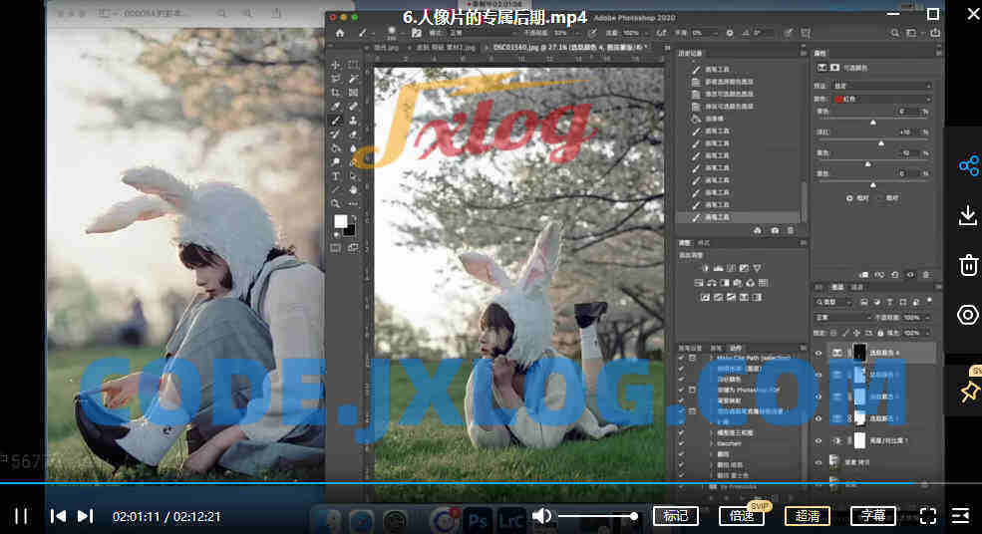Open the 颜色 color dropdown in properties

[x=884, y=99]
